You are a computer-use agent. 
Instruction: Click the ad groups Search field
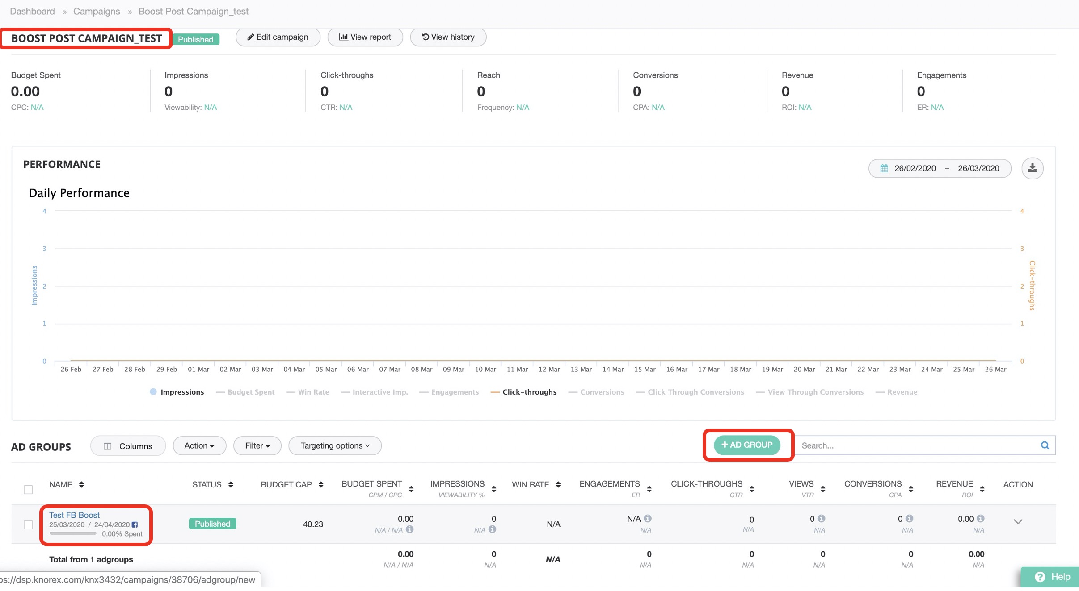(916, 445)
